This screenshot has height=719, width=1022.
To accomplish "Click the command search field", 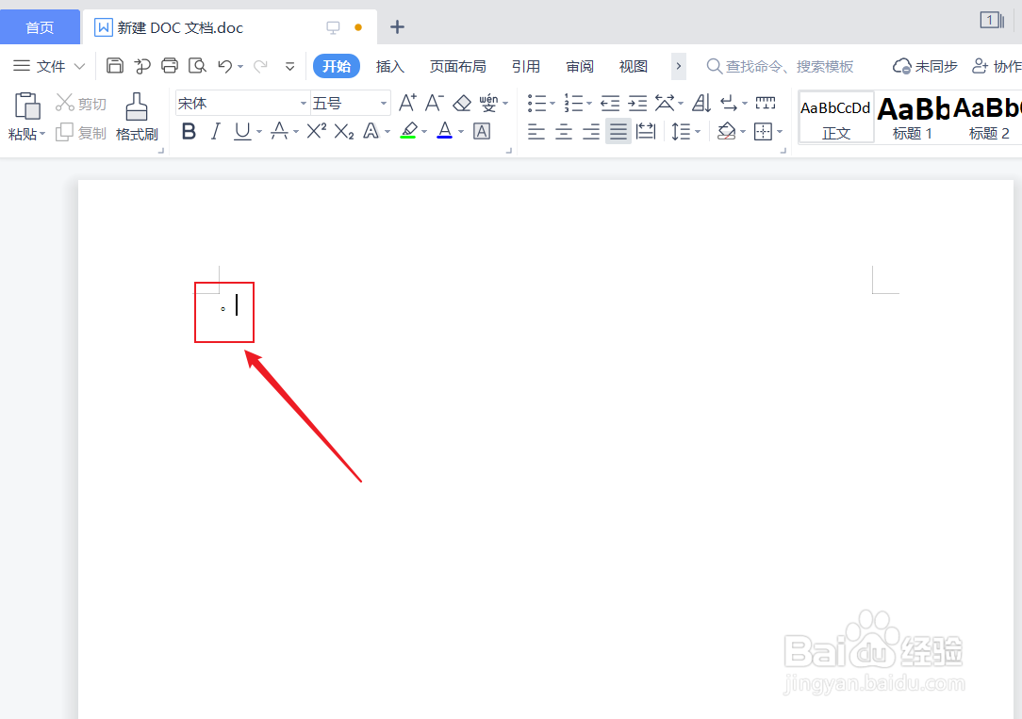I will pyautogui.click(x=781, y=66).
